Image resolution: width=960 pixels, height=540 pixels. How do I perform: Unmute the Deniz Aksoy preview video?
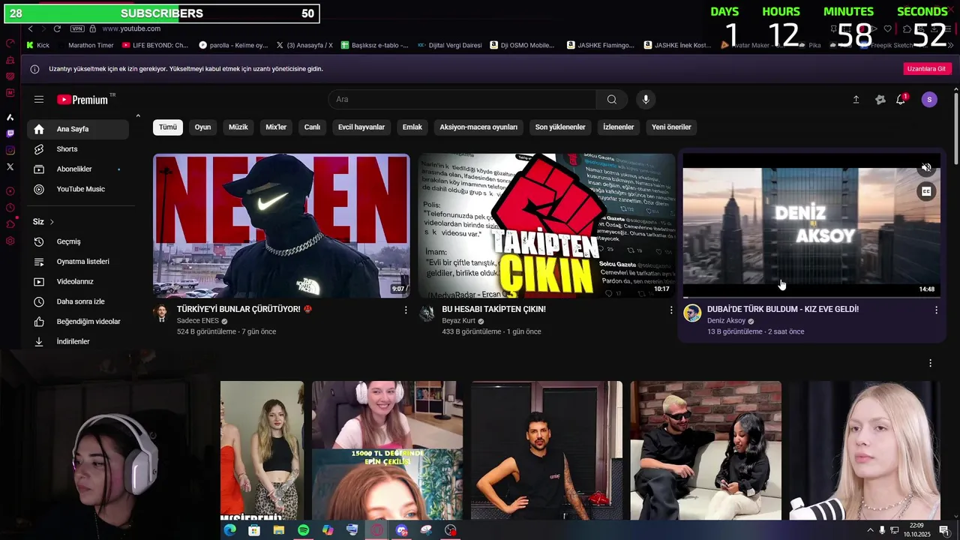pos(926,168)
